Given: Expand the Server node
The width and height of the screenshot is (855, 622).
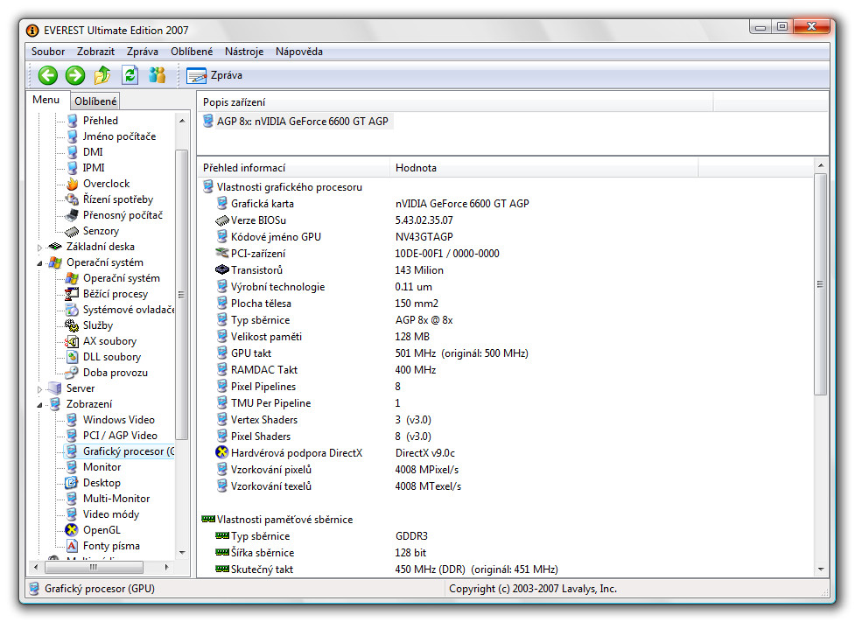Looking at the screenshot, I should coord(39,388).
